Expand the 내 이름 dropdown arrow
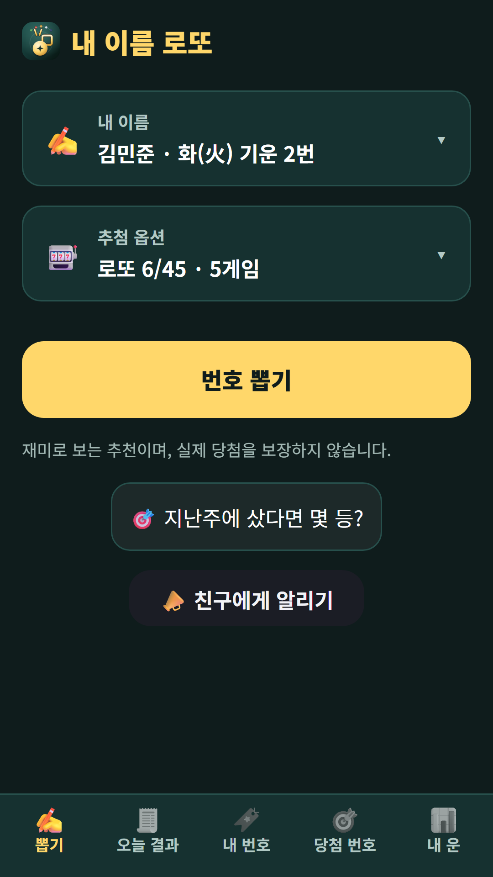The image size is (493, 877). click(441, 140)
